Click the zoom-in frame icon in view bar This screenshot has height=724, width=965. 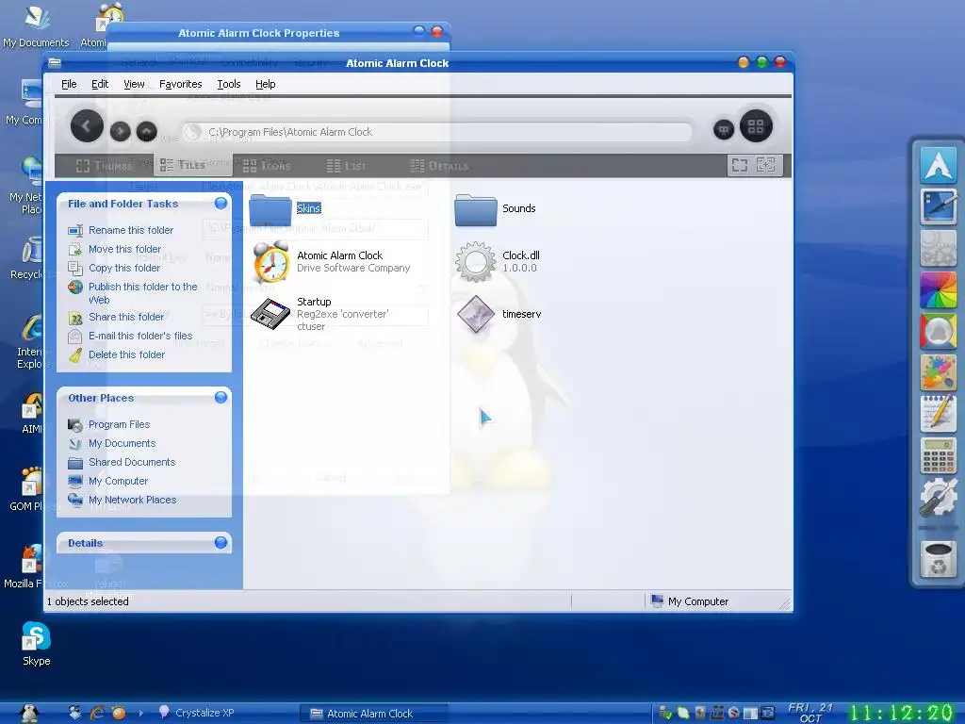[766, 165]
